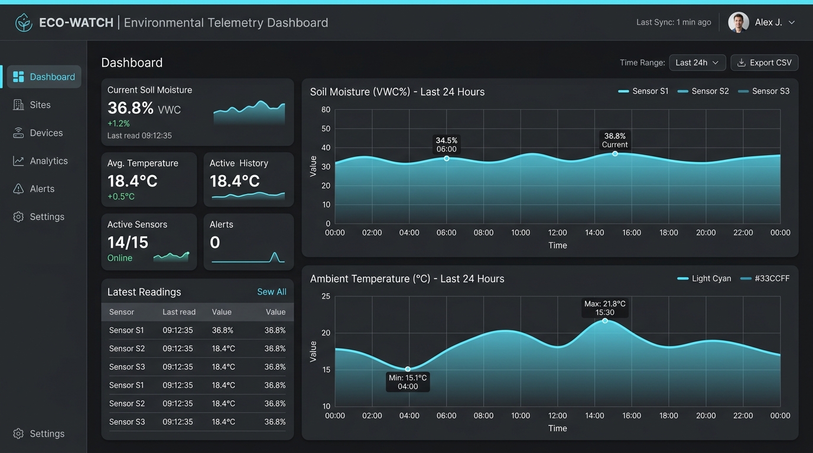Screen dimensions: 813x453
Task: Open the Avg. Temperature card
Action: 149,179
